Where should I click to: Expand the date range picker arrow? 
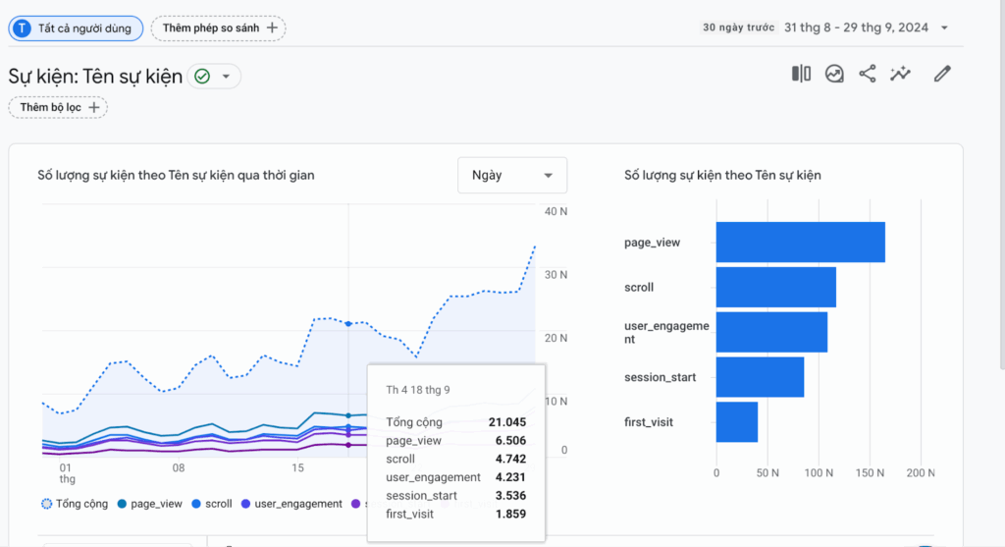click(x=944, y=27)
